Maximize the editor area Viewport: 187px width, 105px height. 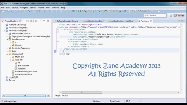coord(182,21)
